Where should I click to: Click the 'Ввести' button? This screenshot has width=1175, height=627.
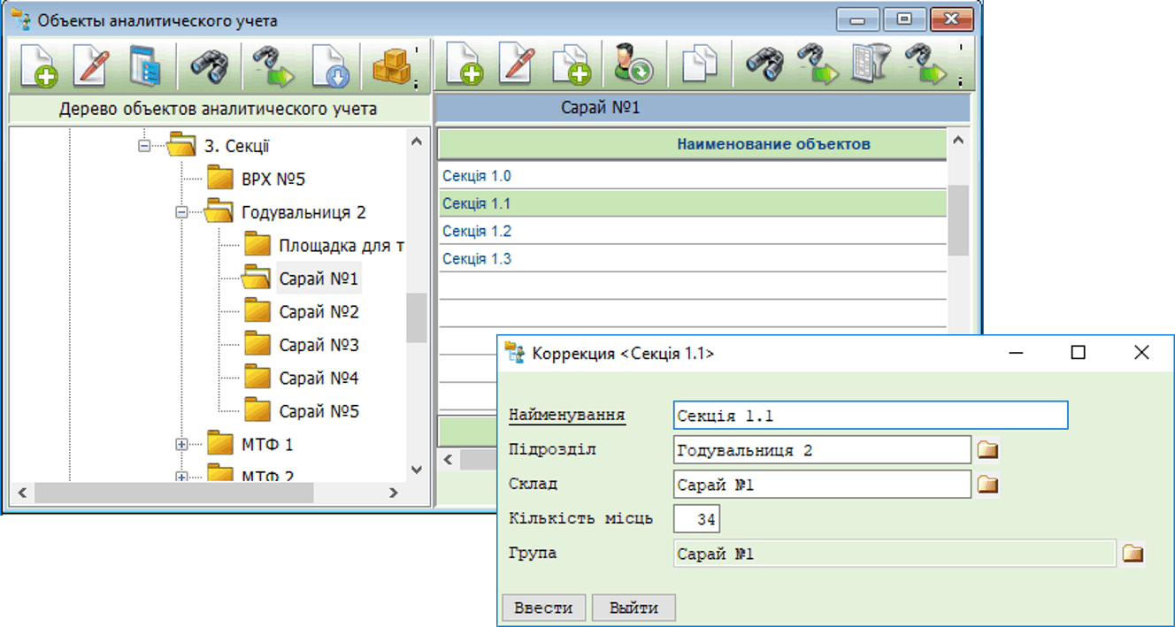coord(543,608)
